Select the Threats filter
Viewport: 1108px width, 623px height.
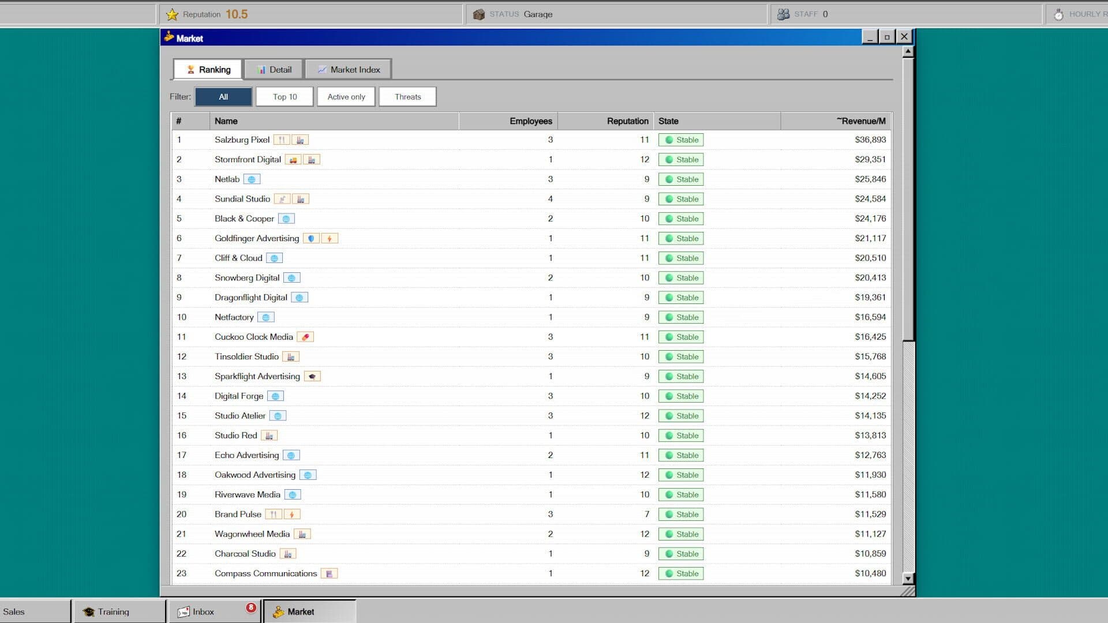pyautogui.click(x=407, y=97)
